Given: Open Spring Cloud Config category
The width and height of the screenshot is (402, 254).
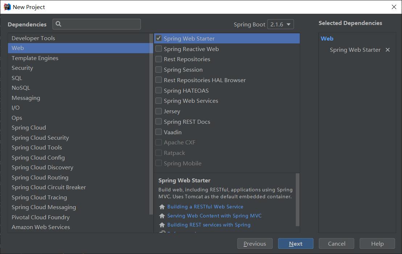Looking at the screenshot, I should pyautogui.click(x=78, y=157).
